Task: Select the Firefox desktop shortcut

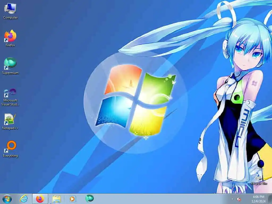Action: [10, 38]
